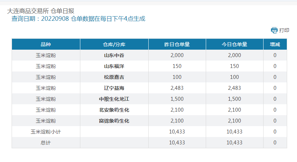Click the 玉米淀粉小计 subtotal row label
The height and width of the screenshot is (162, 297).
click(x=46, y=132)
